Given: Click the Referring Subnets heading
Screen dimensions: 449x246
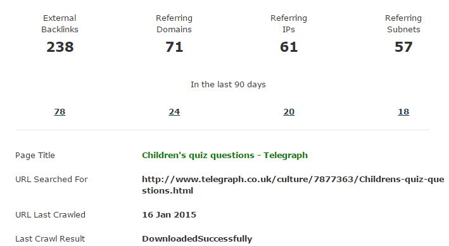Looking at the screenshot, I should tap(403, 24).
